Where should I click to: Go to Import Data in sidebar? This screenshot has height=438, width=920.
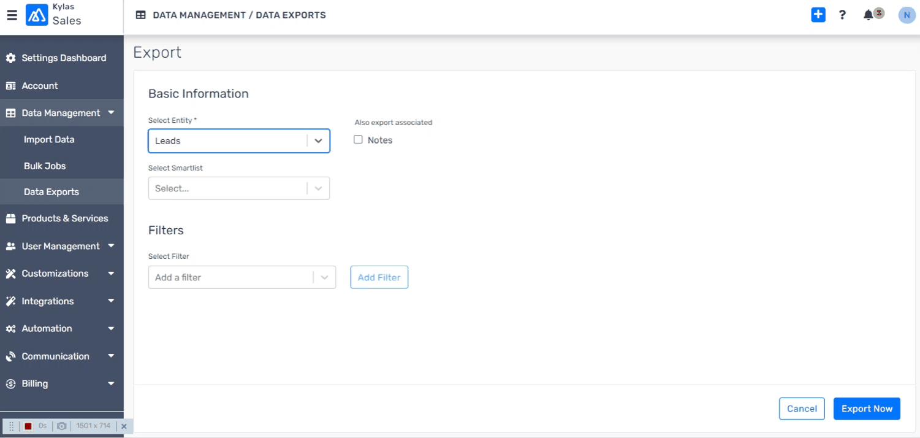[49, 139]
